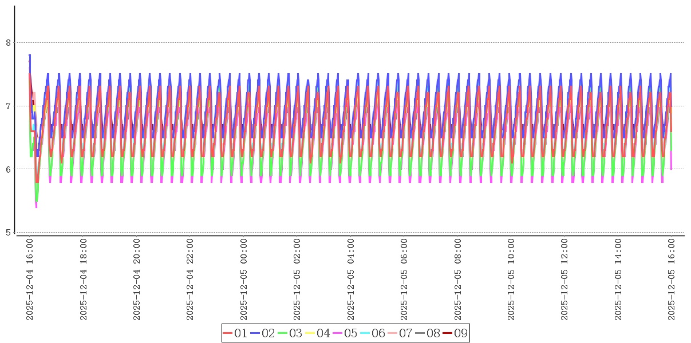Click the y-axis value 5 label
691x343 pixels.
(x=8, y=232)
